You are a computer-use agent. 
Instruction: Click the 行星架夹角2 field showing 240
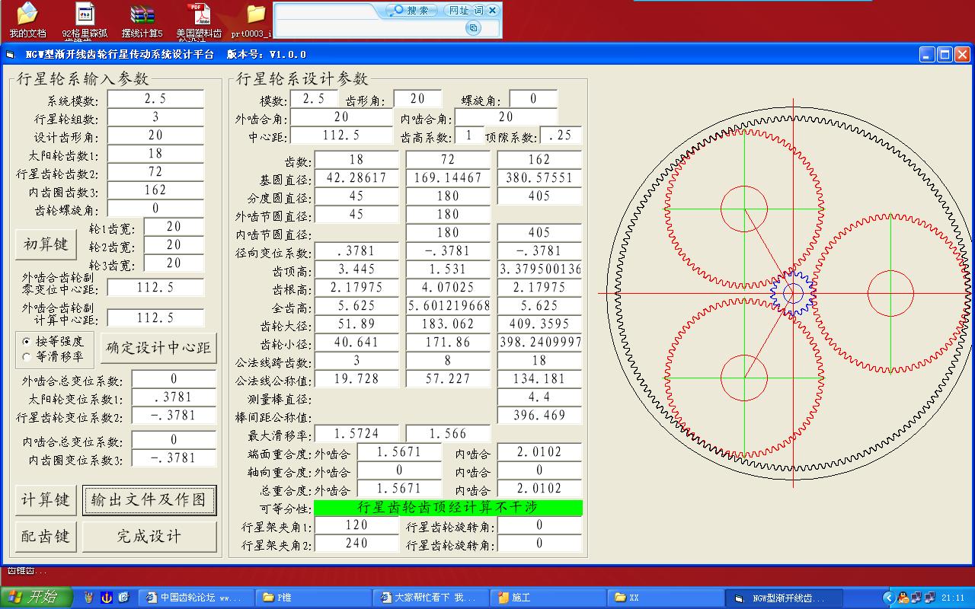[x=356, y=544]
